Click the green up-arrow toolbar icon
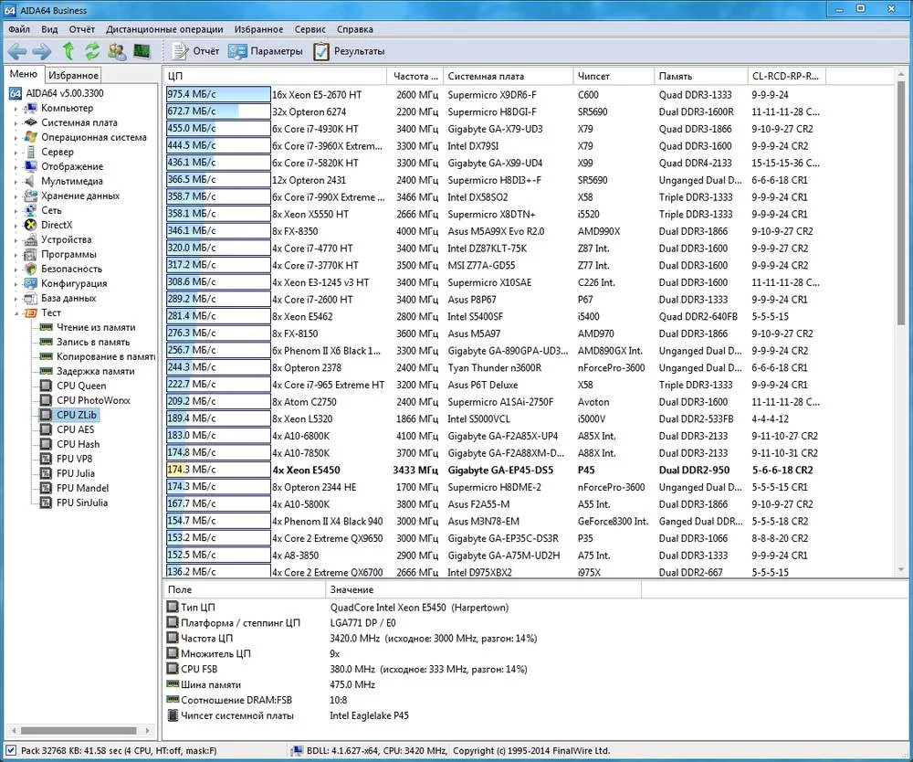The width and height of the screenshot is (913, 762). pos(68,51)
